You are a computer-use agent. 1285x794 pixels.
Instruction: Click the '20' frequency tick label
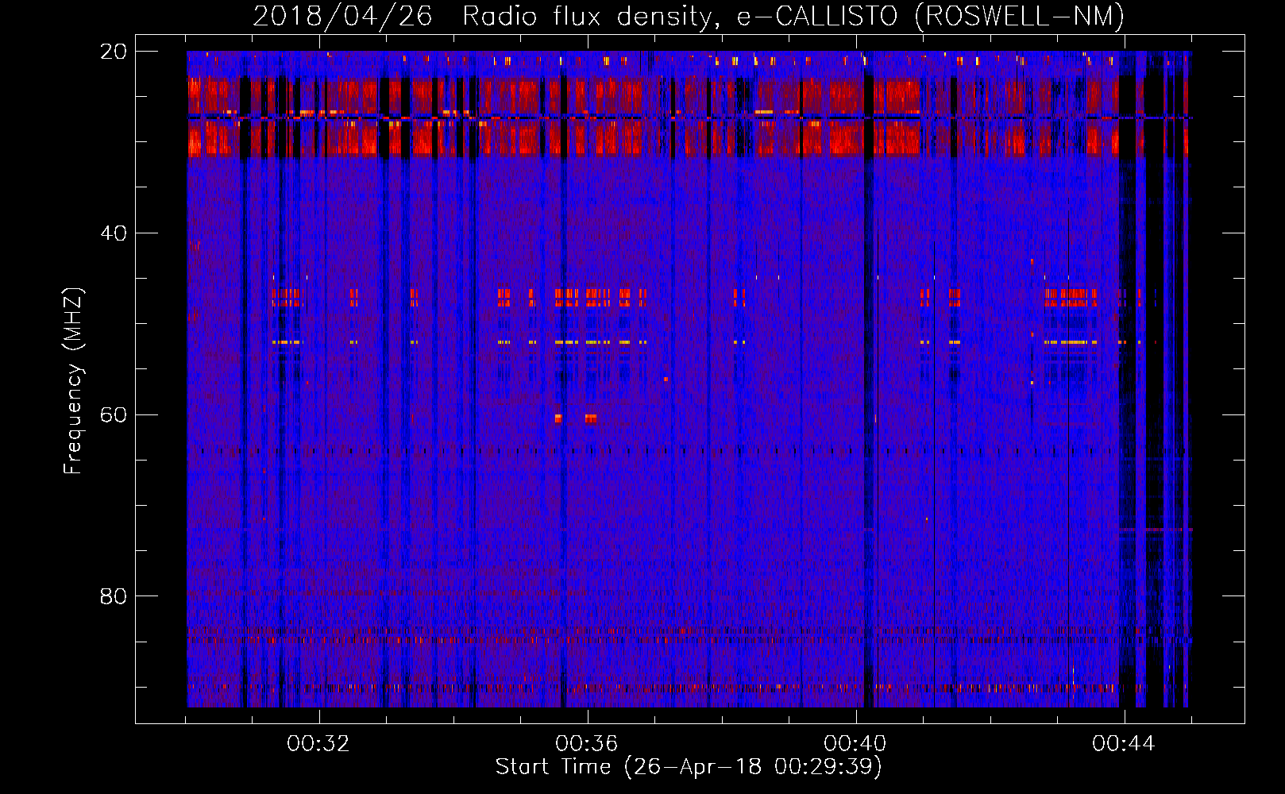[114, 52]
